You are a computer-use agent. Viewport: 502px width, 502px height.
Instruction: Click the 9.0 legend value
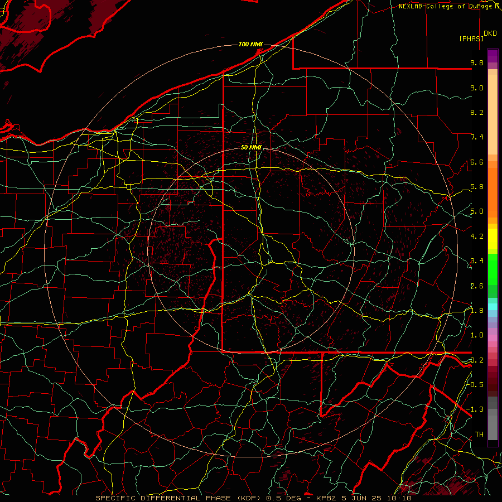tap(477, 88)
